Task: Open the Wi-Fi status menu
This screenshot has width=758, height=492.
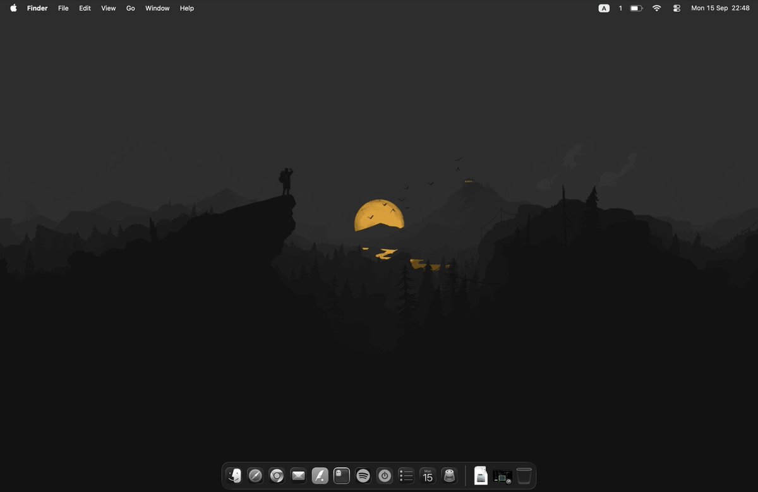Action: (657, 8)
